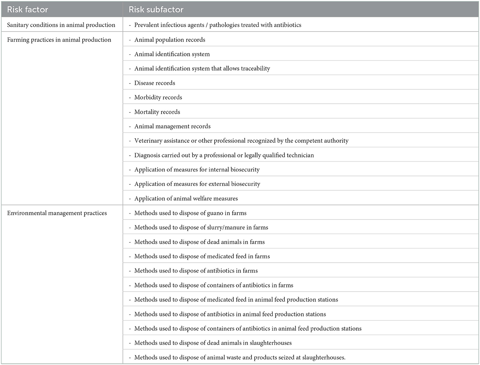The height and width of the screenshot is (365, 480).
Task: Click the 'Animal population records' row
Action: point(301,39)
